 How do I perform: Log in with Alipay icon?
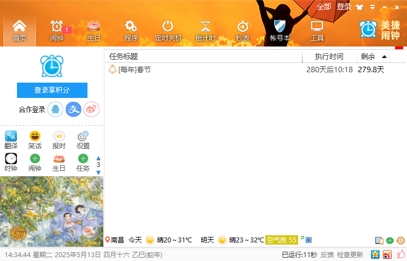pyautogui.click(x=73, y=109)
